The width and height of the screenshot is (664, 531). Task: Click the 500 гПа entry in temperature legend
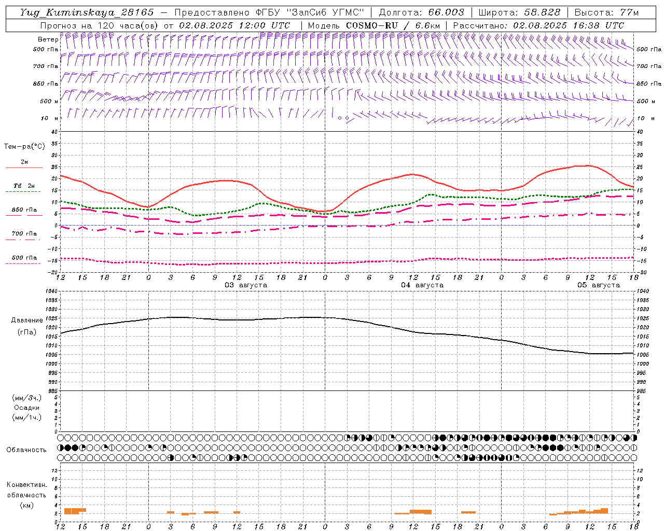[24, 258]
